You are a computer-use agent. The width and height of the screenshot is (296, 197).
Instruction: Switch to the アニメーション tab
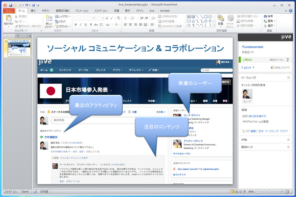point(82,11)
